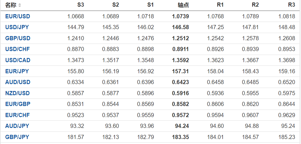301x144 pixels.
Task: Click the sort arrows beside 名称
Action: click(x=20, y=5)
